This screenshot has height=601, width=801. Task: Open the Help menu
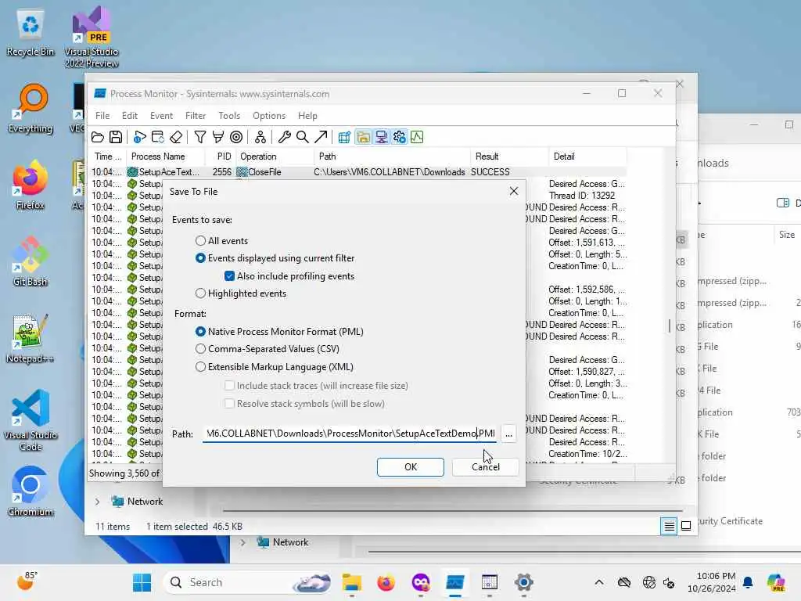(x=307, y=116)
